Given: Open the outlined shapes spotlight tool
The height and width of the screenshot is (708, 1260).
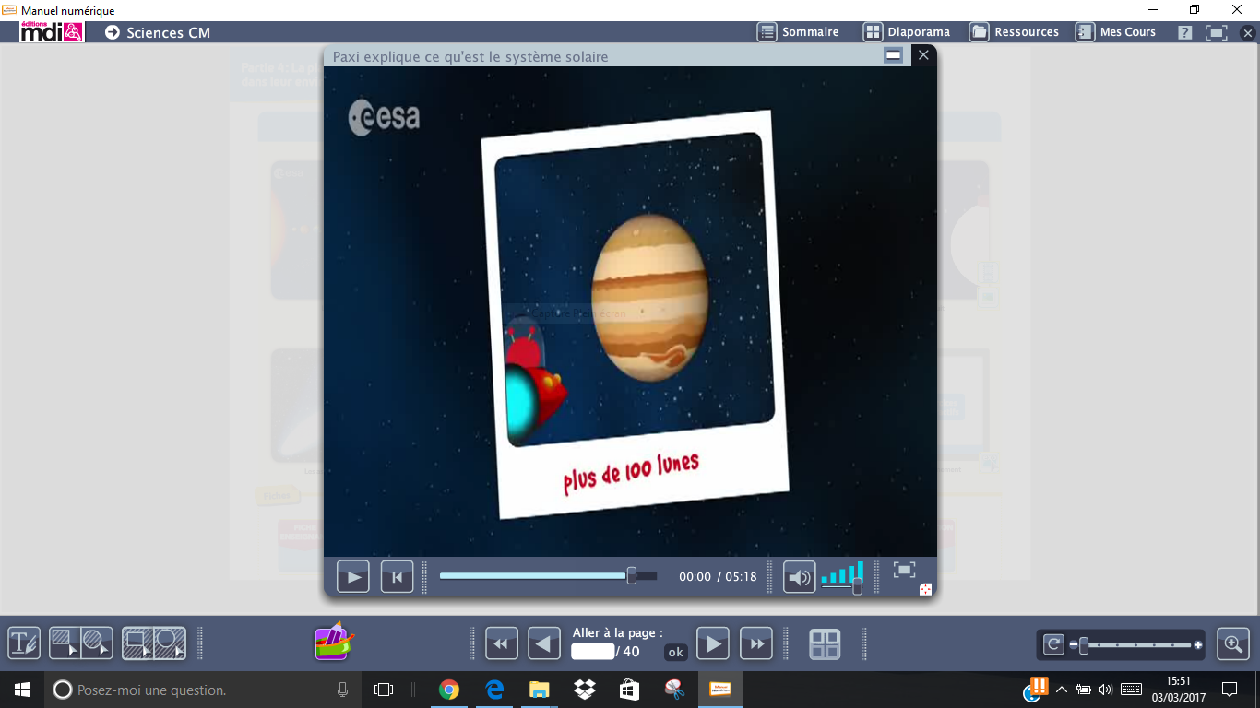Looking at the screenshot, I should pos(154,643).
